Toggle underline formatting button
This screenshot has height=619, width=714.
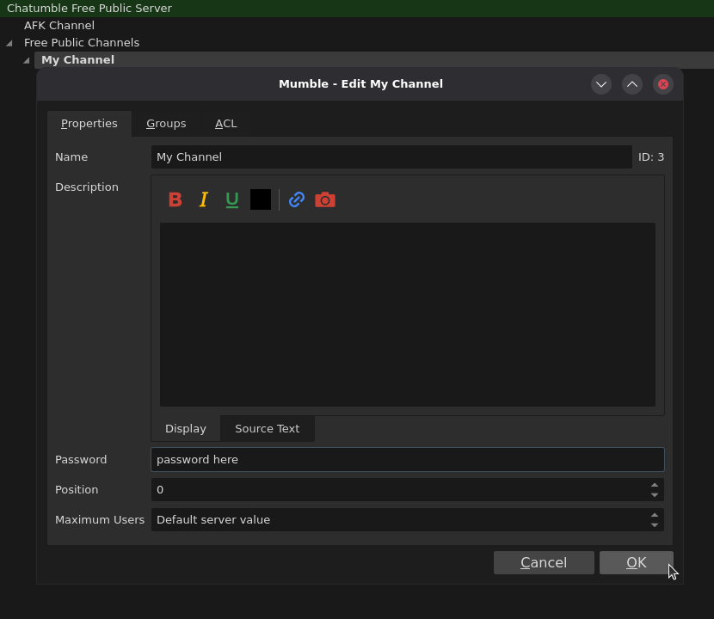(x=232, y=199)
